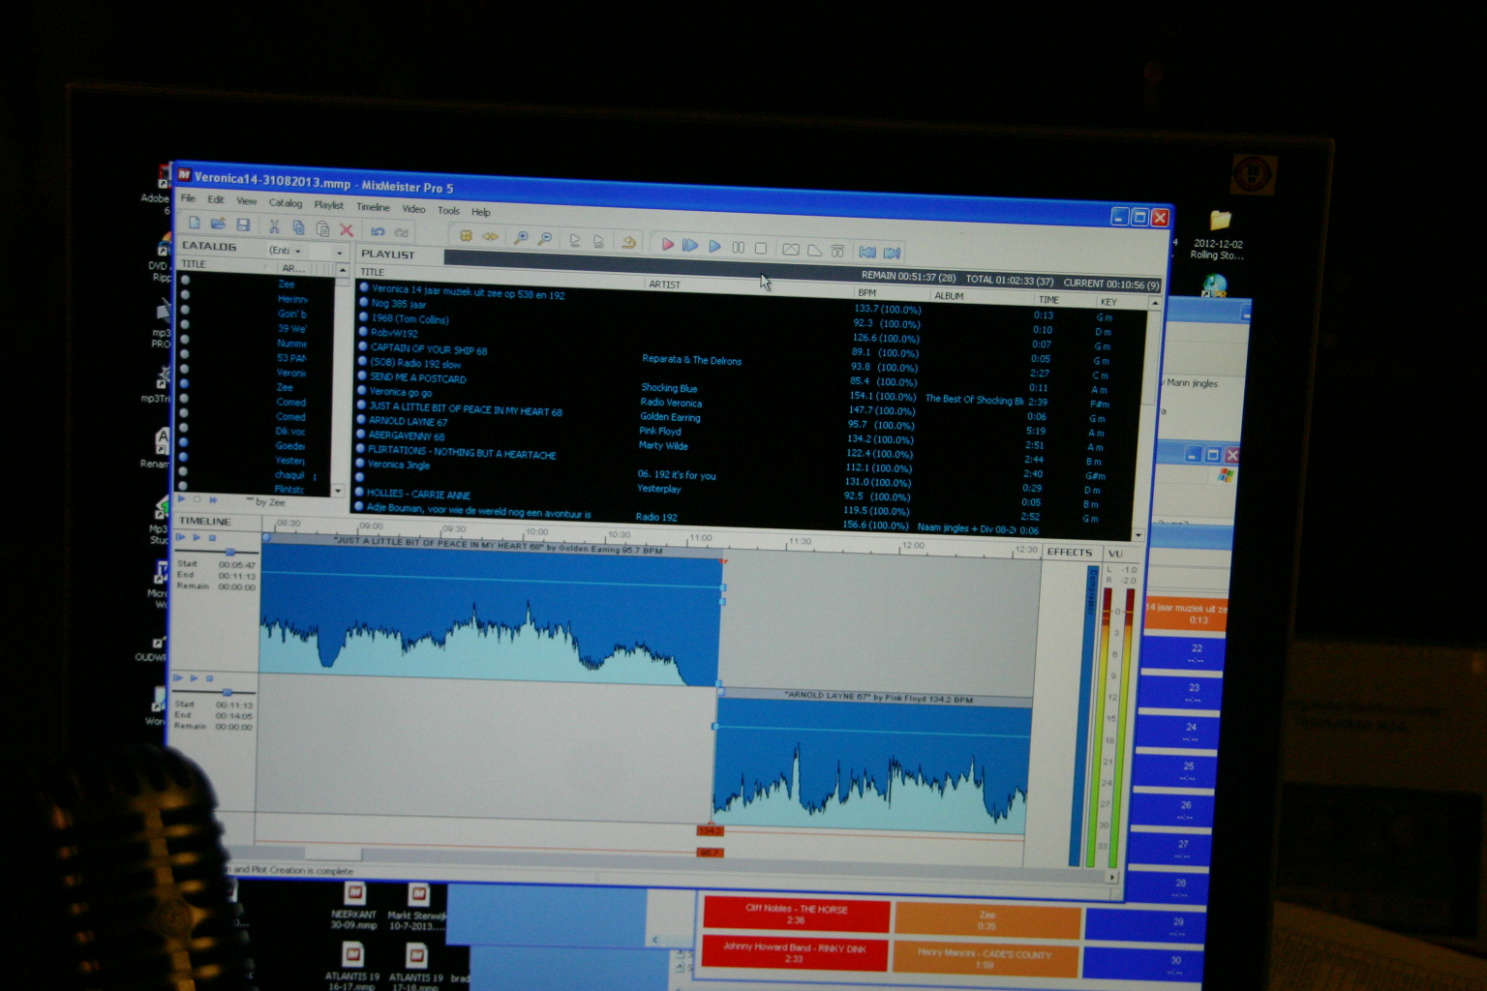Click the Undo arrow icon

[378, 231]
